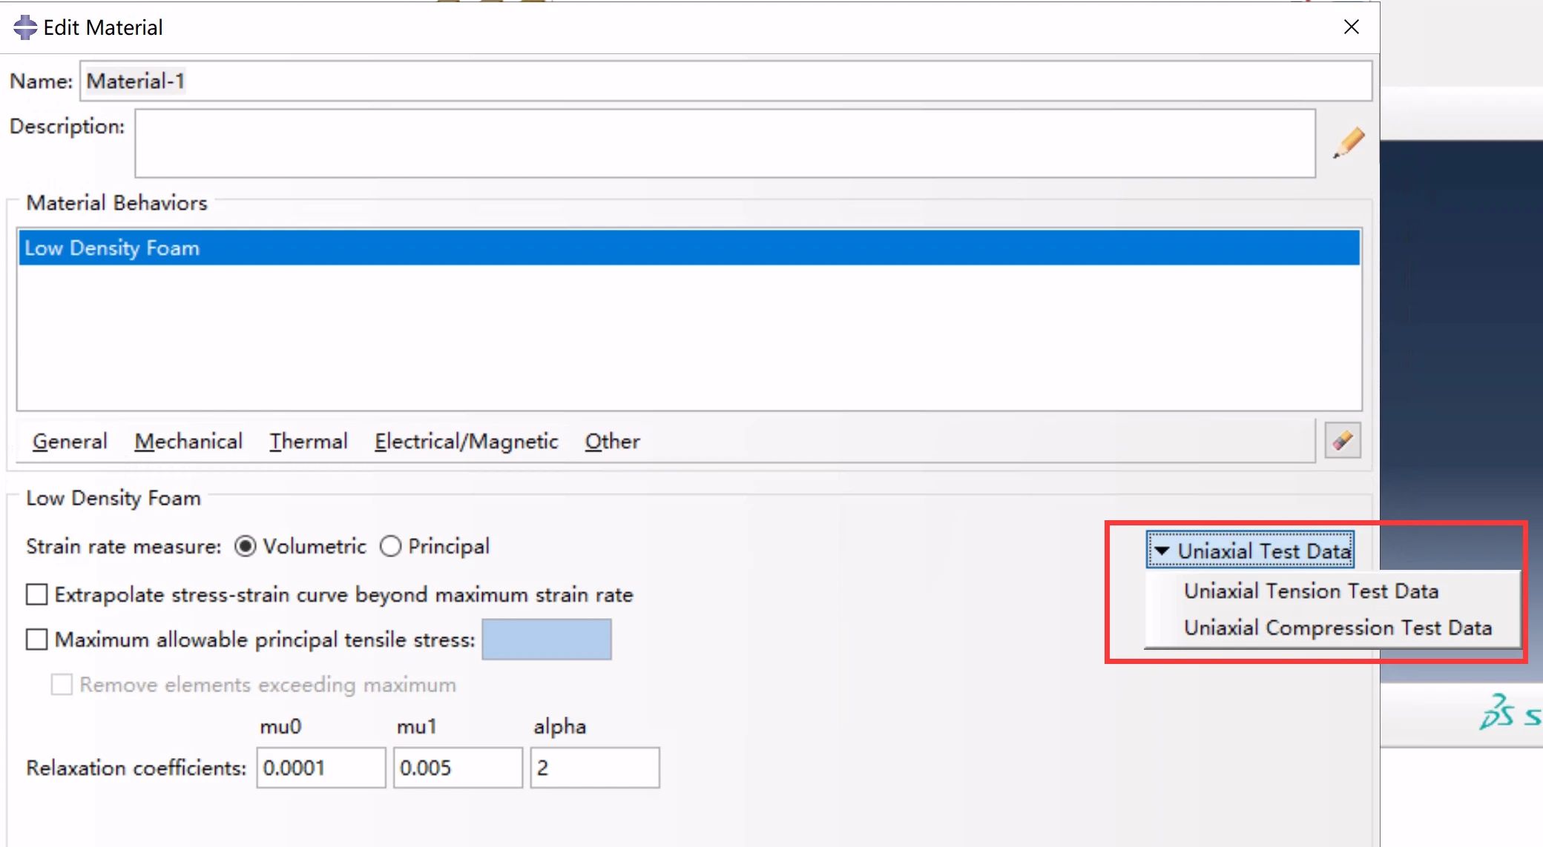The image size is (1543, 847).
Task: Click into the Description text box
Action: pyautogui.click(x=725, y=143)
